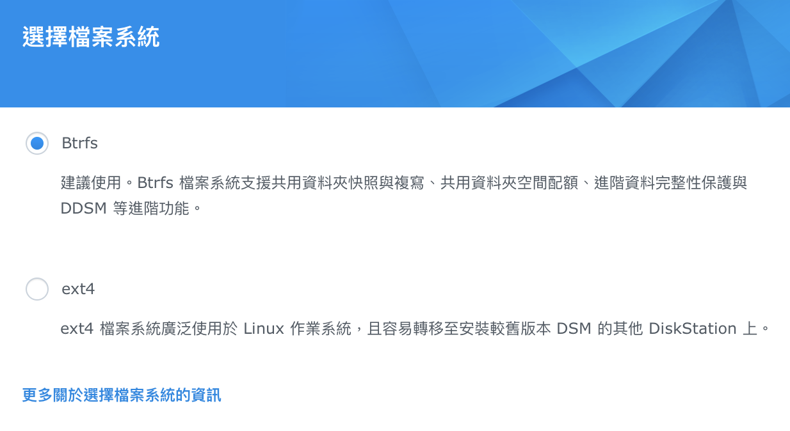Select the ext4 radio button
Viewport: 790px width, 431px height.
pos(37,289)
